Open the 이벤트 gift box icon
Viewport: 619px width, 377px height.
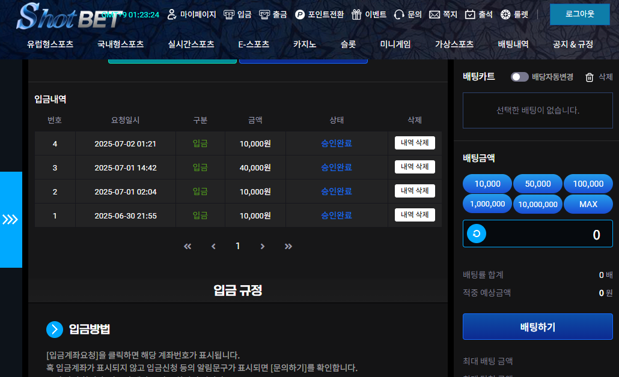click(x=356, y=14)
